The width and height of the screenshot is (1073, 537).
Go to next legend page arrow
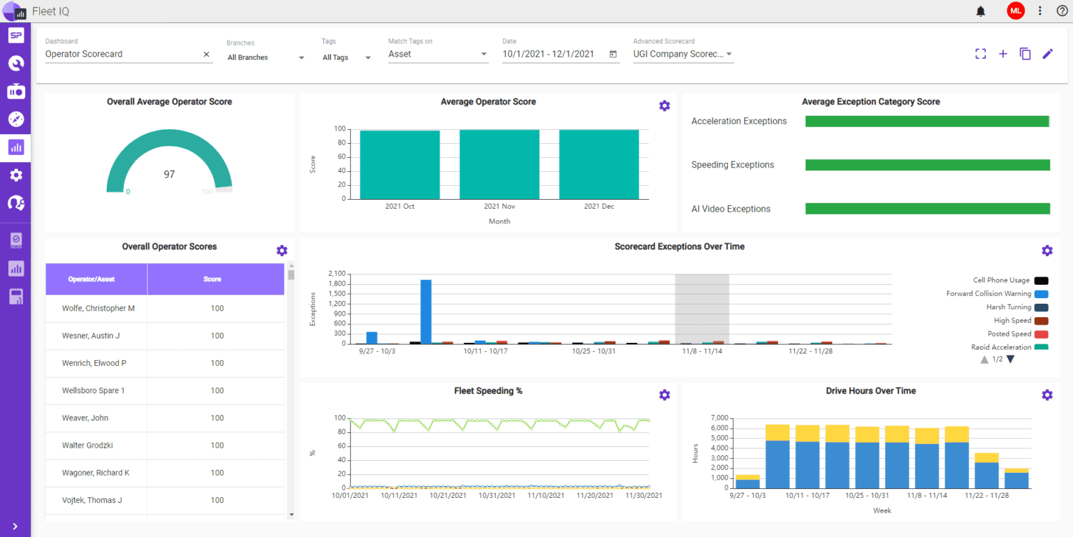click(x=1010, y=360)
